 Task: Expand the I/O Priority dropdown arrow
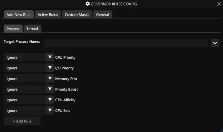(50, 68)
